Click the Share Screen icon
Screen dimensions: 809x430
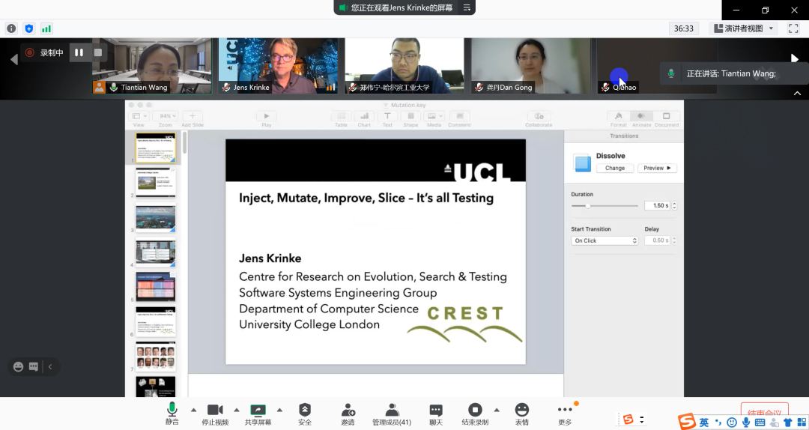pos(258,411)
